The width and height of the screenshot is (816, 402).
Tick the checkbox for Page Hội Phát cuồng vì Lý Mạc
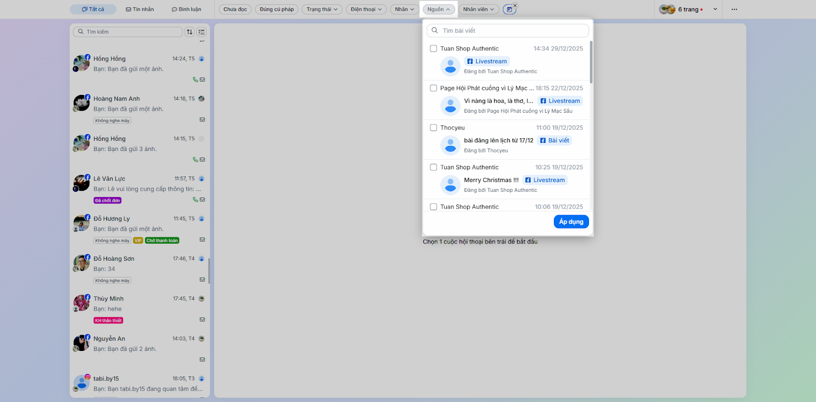pyautogui.click(x=433, y=88)
